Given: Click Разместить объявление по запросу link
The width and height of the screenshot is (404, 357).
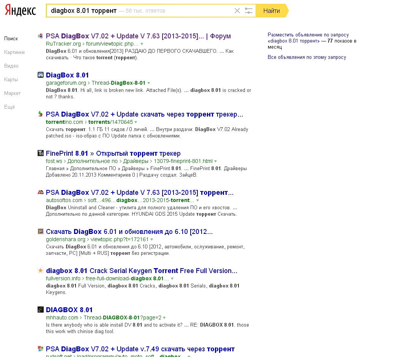Looking at the screenshot, I should pyautogui.click(x=312, y=41).
